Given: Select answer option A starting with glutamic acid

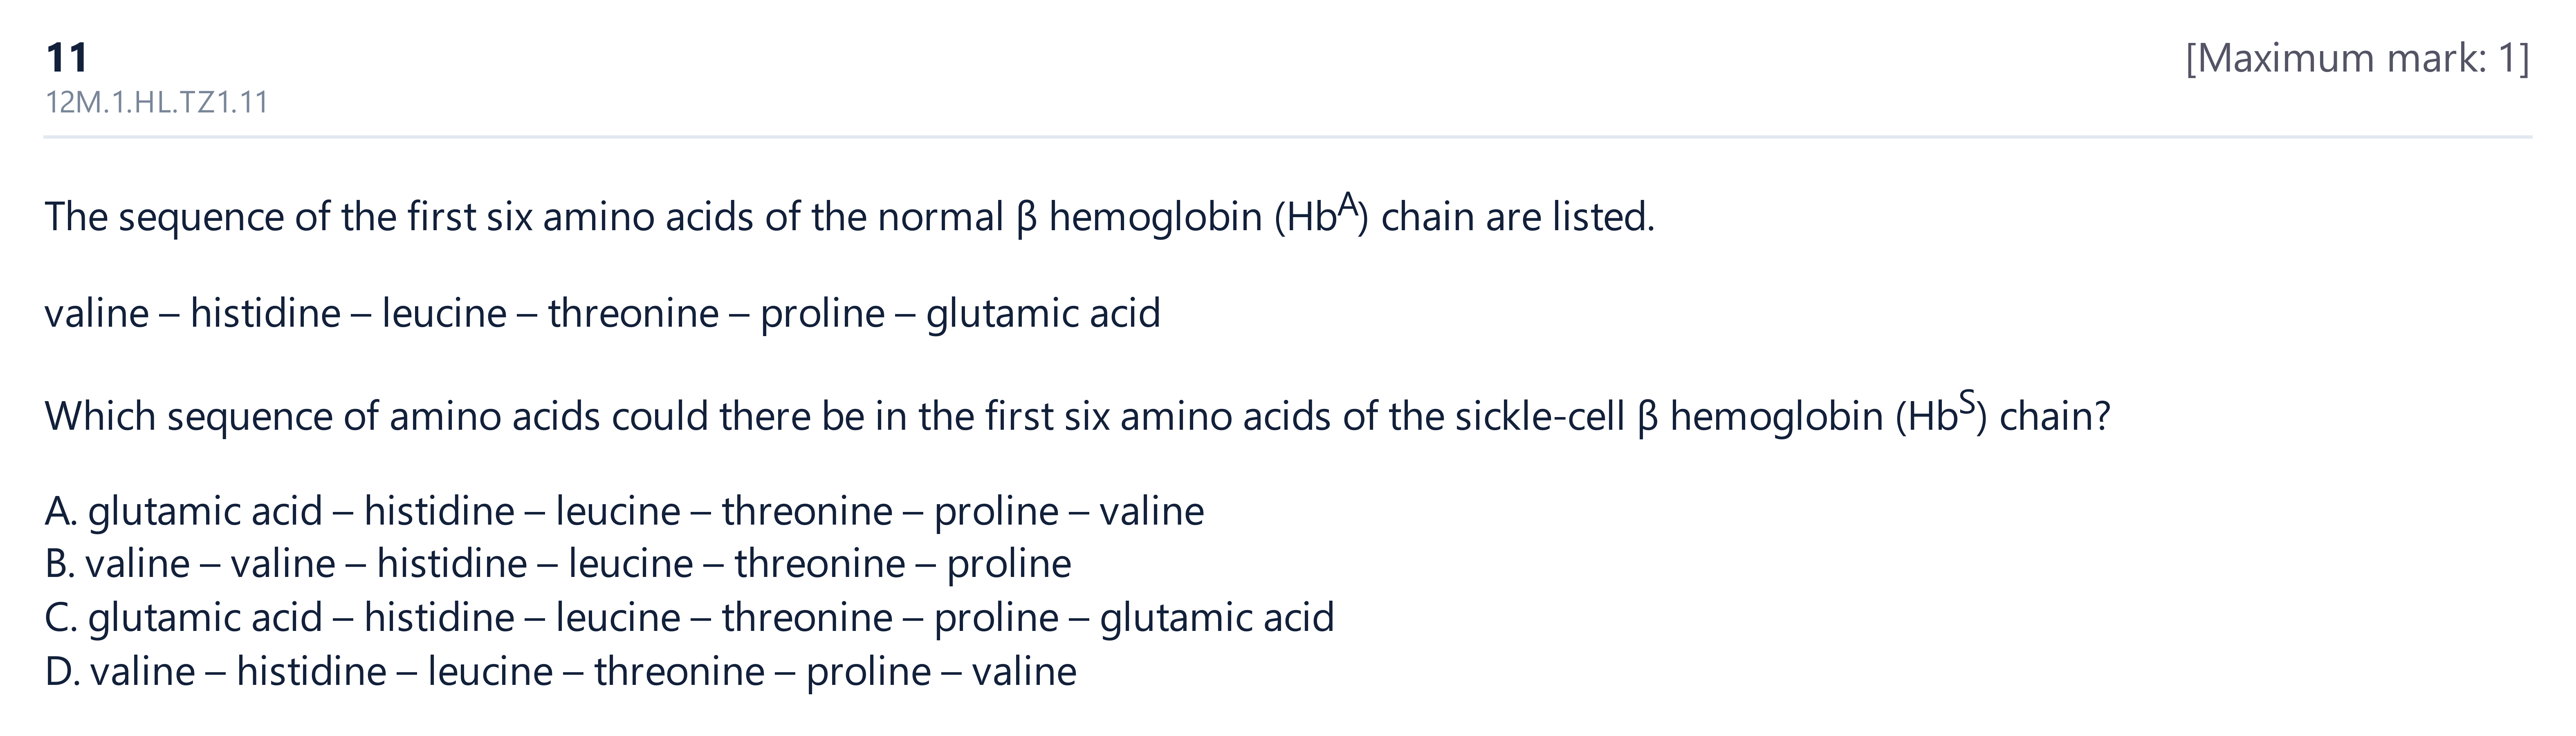Looking at the screenshot, I should pyautogui.click(x=624, y=512).
